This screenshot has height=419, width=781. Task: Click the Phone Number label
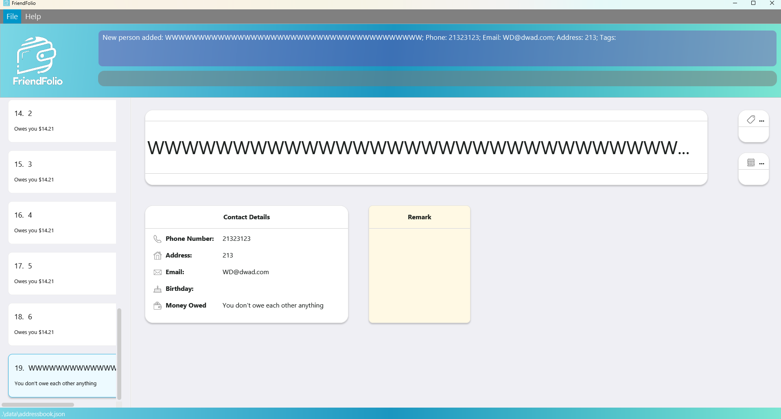pyautogui.click(x=190, y=239)
